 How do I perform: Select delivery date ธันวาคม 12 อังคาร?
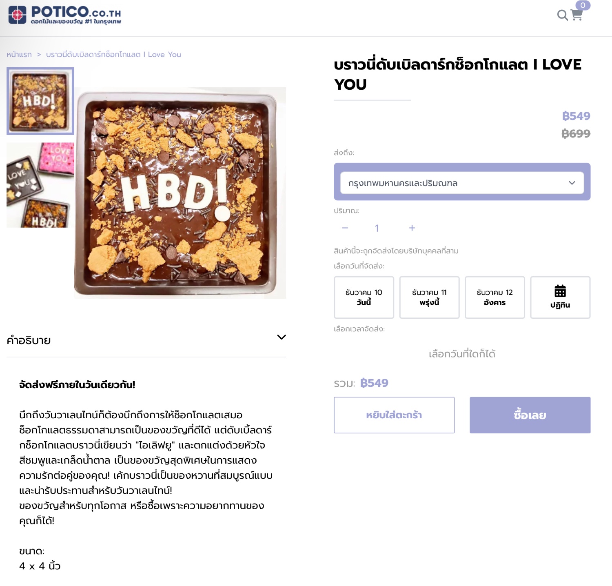click(x=494, y=297)
